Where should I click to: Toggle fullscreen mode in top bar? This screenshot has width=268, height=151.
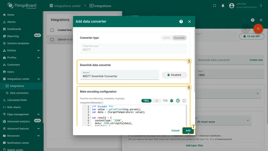click(214, 6)
